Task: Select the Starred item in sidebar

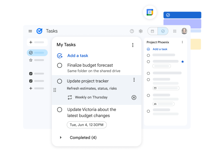Action: point(31,60)
